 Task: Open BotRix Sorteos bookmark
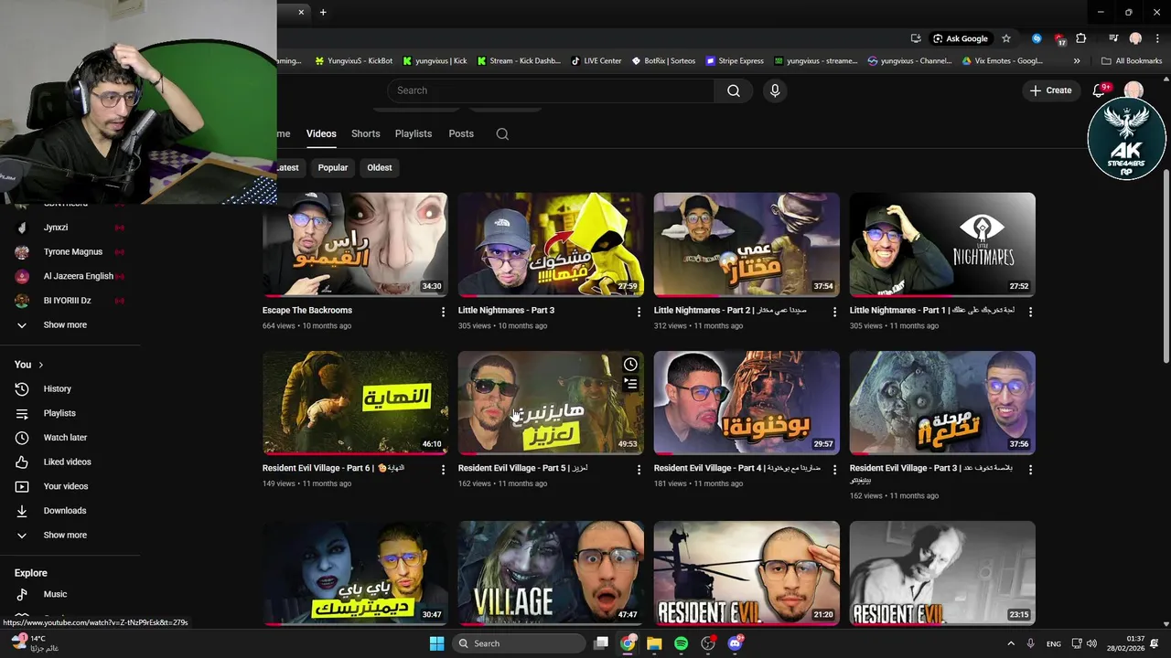coord(663,61)
